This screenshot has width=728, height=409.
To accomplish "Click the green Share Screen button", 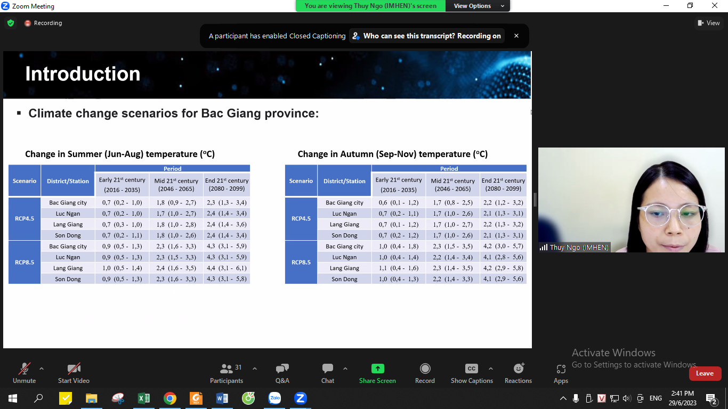I will 377,373.
